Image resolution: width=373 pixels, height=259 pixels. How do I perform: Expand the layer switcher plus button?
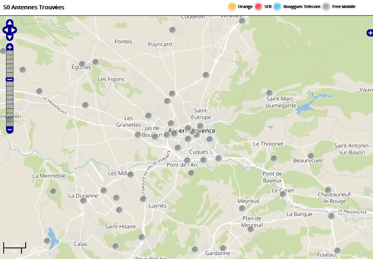(x=370, y=33)
